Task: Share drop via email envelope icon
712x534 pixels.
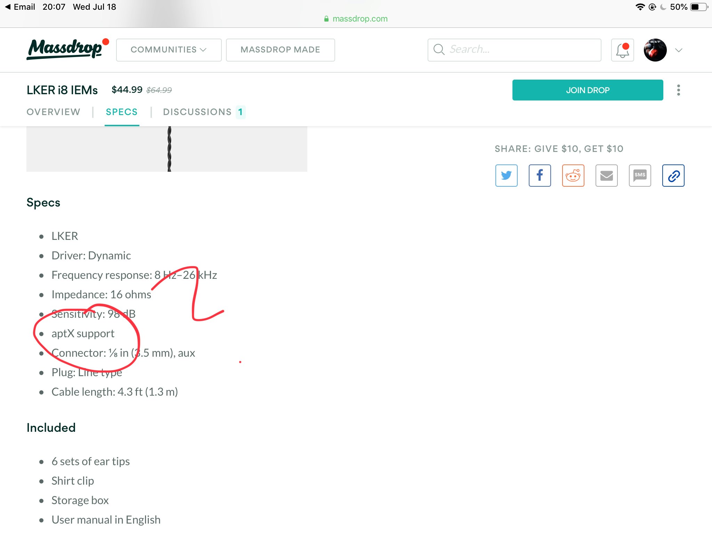Action: (x=606, y=176)
